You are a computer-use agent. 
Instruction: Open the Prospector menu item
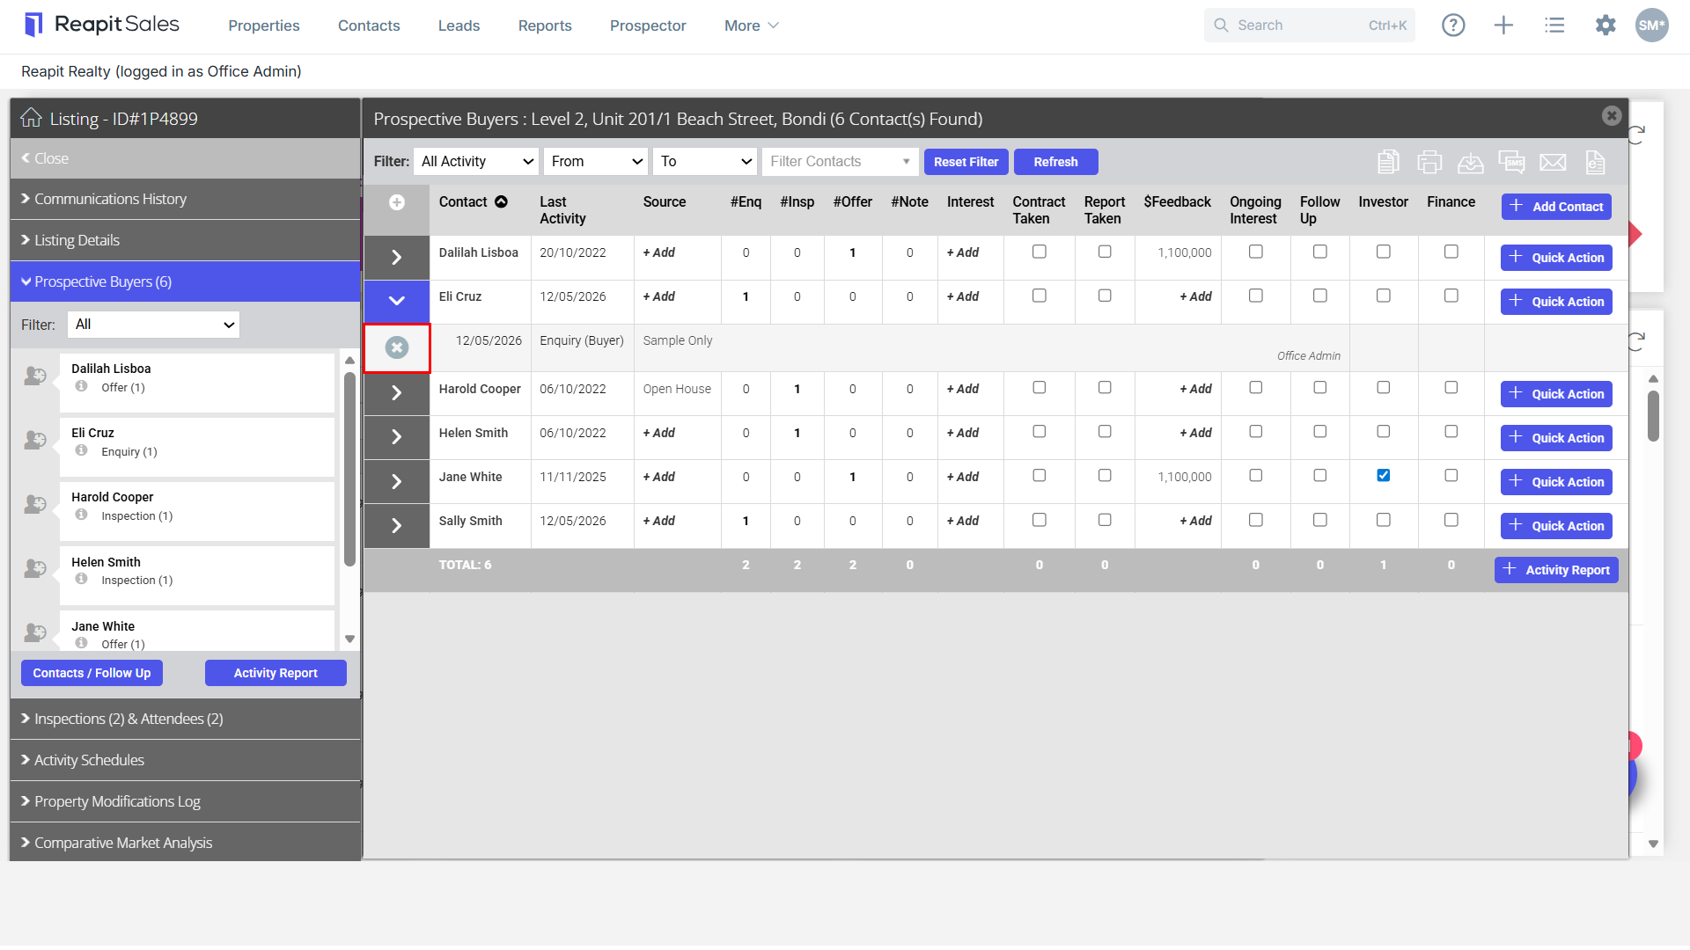pos(648,26)
